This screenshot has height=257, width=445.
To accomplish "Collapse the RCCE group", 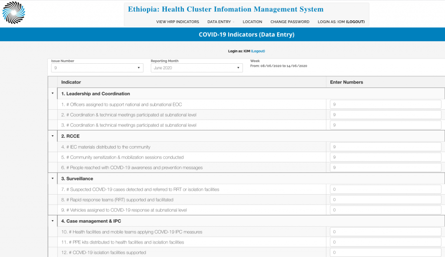I will (x=53, y=136).
